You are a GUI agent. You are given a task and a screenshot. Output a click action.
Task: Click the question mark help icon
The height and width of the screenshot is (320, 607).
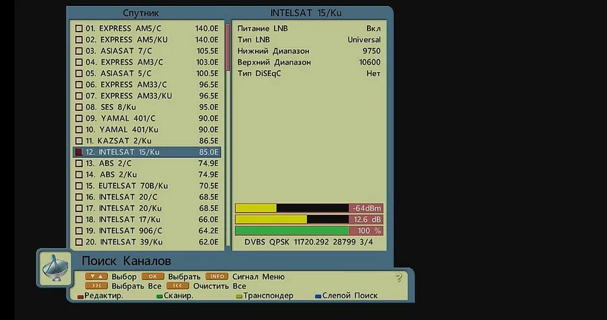point(399,278)
